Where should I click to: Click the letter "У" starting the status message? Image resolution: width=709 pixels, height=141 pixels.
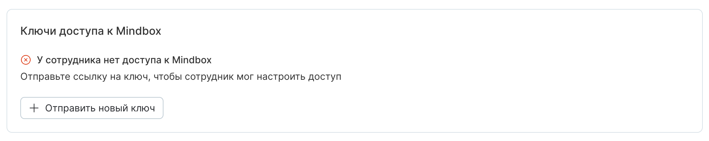point(40,60)
